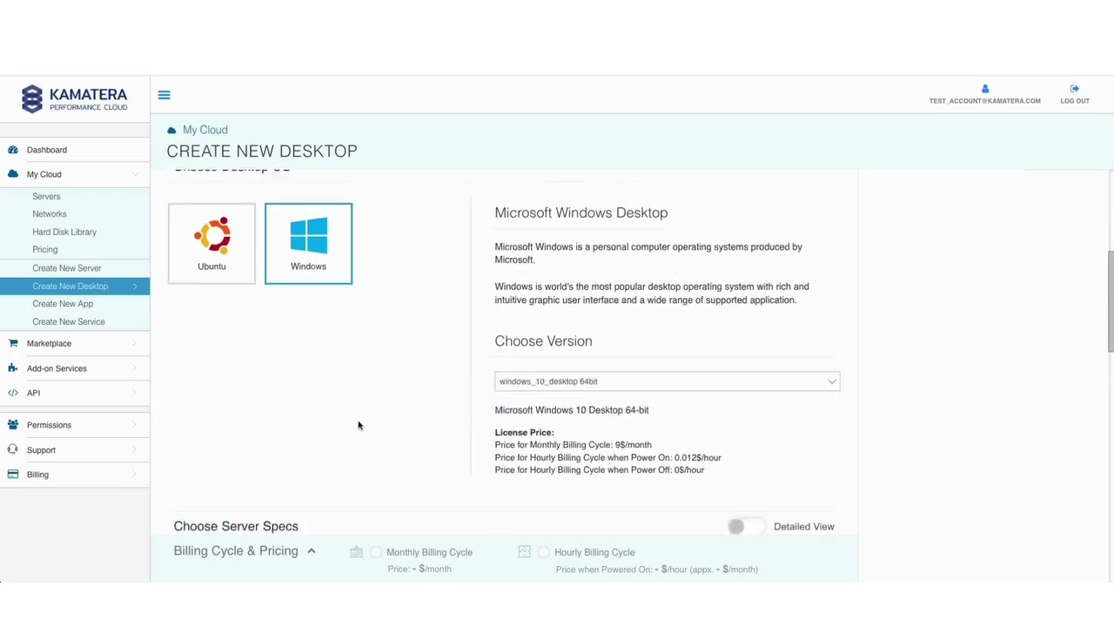Click the monthly billing calendar icon
This screenshot has width=1114, height=627.
pyautogui.click(x=356, y=552)
